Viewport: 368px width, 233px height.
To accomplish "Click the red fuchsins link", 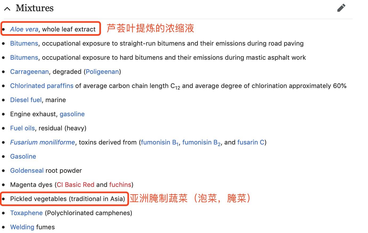I will [x=120, y=185].
